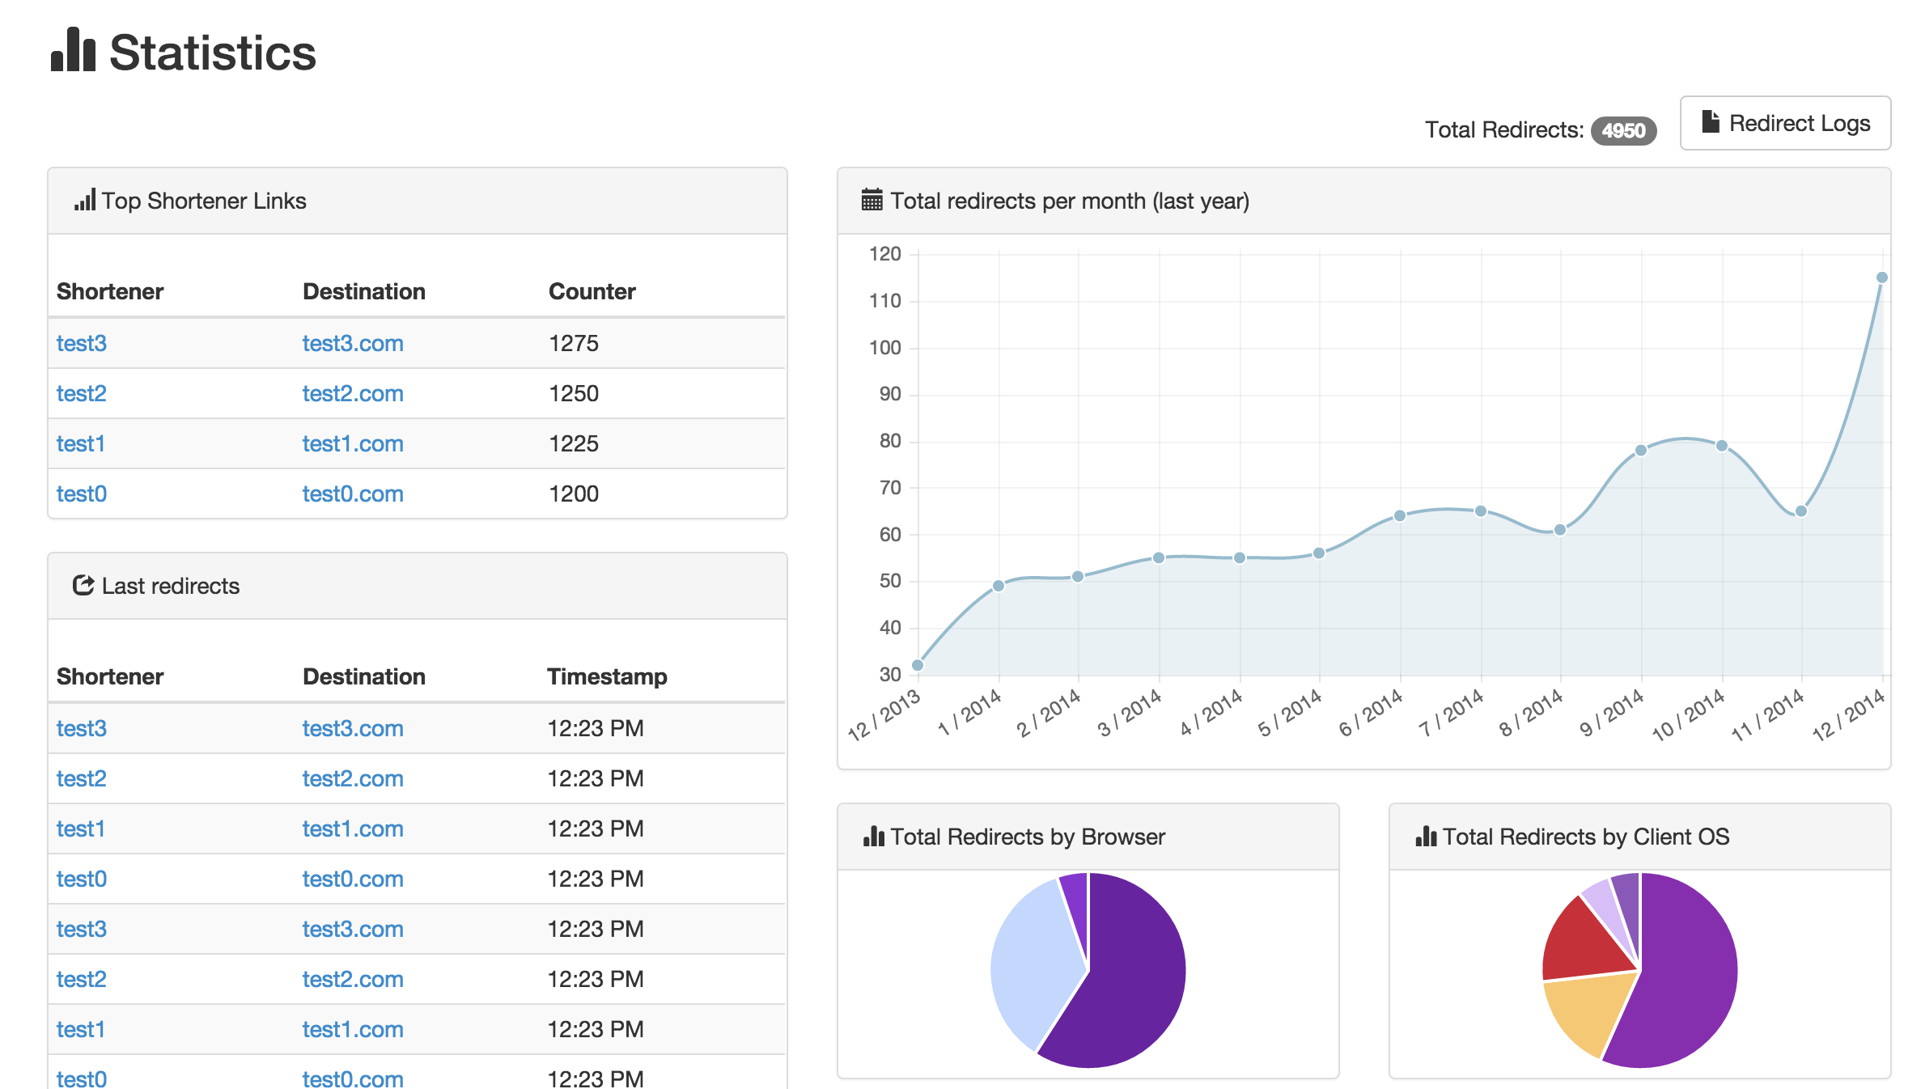Click the Top Shortener Links signal icon
Viewport: 1921px width, 1089px height.
[x=84, y=200]
